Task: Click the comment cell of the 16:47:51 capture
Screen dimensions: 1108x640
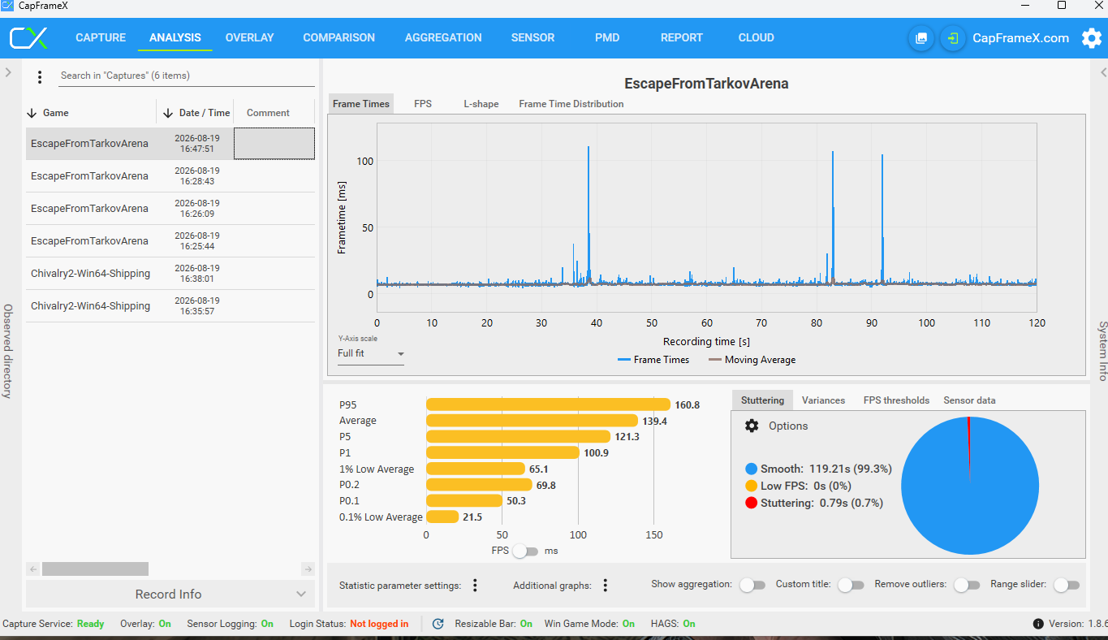Action: [x=274, y=144]
